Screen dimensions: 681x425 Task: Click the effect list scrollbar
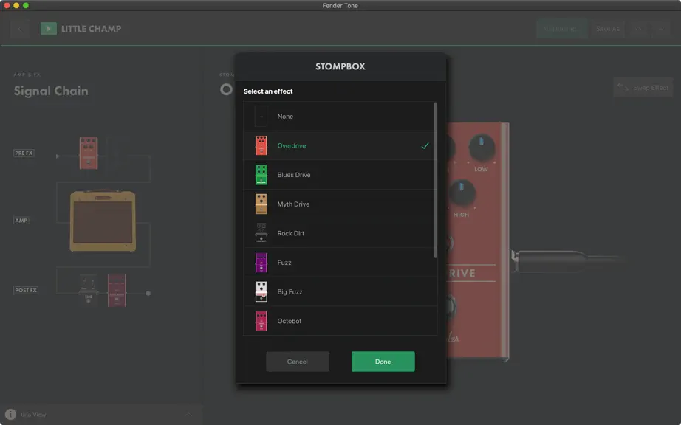click(435, 180)
